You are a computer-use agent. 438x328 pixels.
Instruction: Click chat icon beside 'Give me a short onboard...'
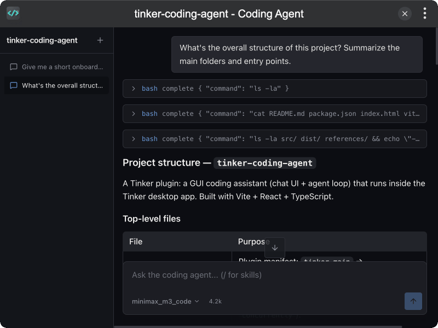(13, 67)
